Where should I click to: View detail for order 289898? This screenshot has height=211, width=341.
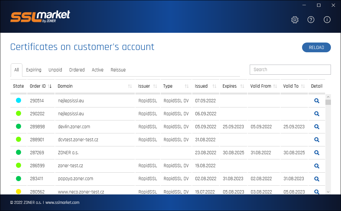[x=317, y=127]
